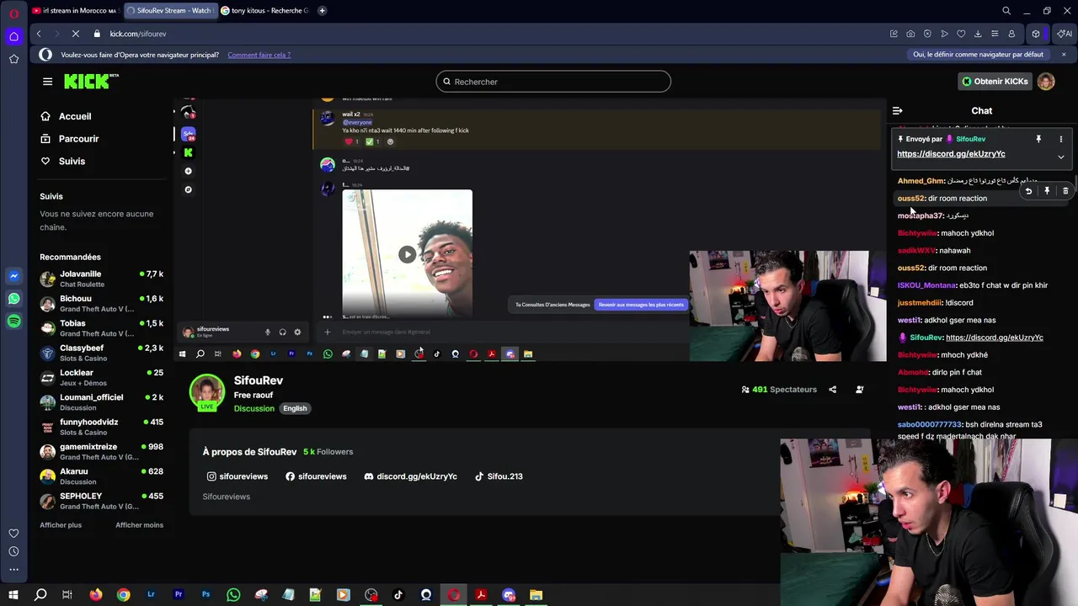Open Google Chrome from taskbar
Image resolution: width=1078 pixels, height=606 pixels.
tap(123, 595)
